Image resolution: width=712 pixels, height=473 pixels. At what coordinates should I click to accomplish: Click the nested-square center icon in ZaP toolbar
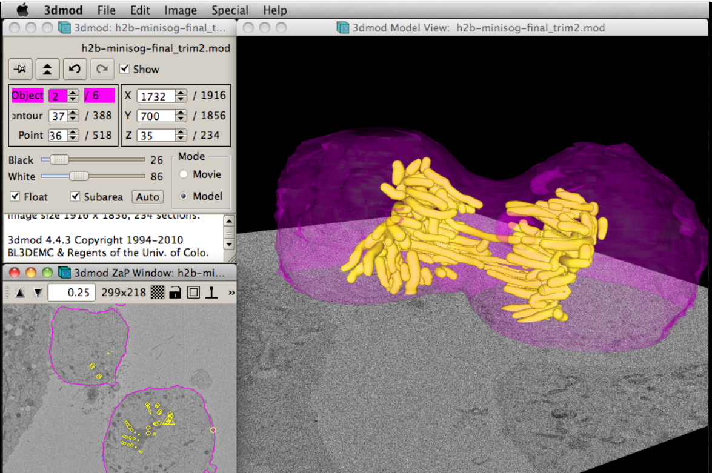pyautogui.click(x=193, y=293)
